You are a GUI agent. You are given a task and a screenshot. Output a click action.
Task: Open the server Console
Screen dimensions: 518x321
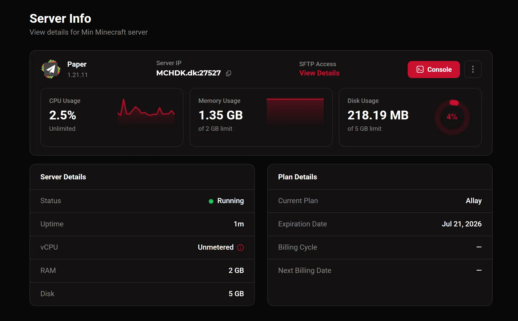point(434,69)
